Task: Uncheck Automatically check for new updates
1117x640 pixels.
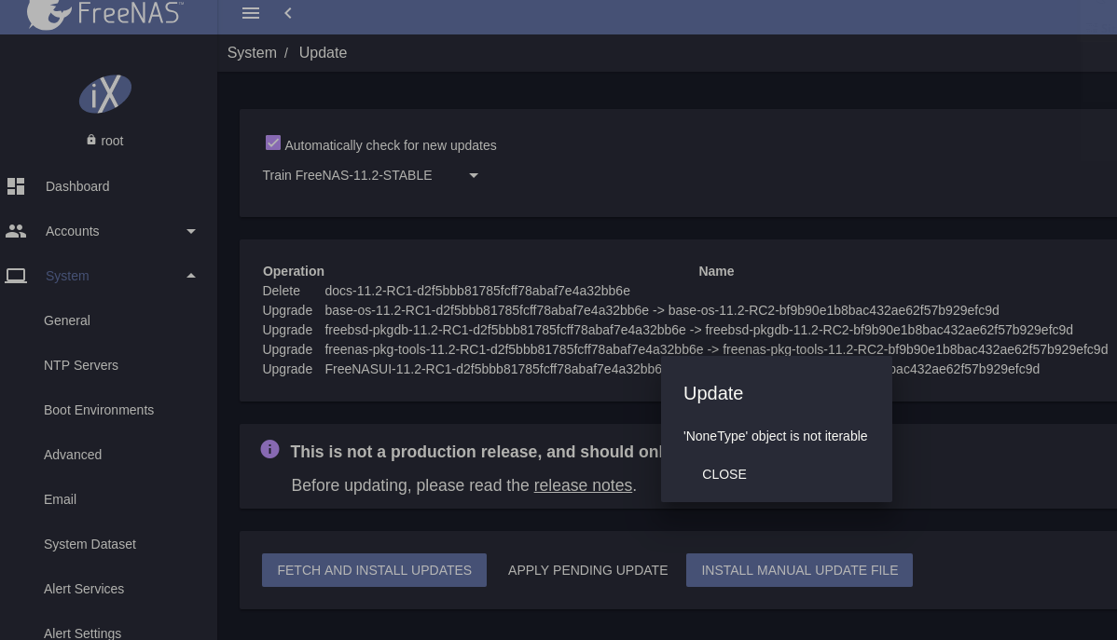Action: click(273, 143)
